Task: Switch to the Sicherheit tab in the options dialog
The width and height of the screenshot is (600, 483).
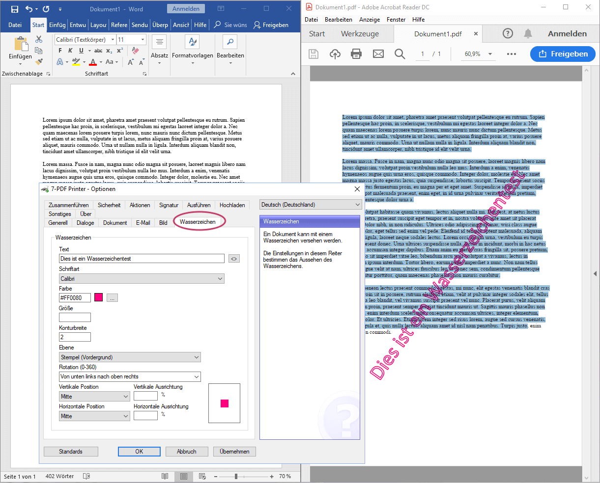Action: click(109, 205)
